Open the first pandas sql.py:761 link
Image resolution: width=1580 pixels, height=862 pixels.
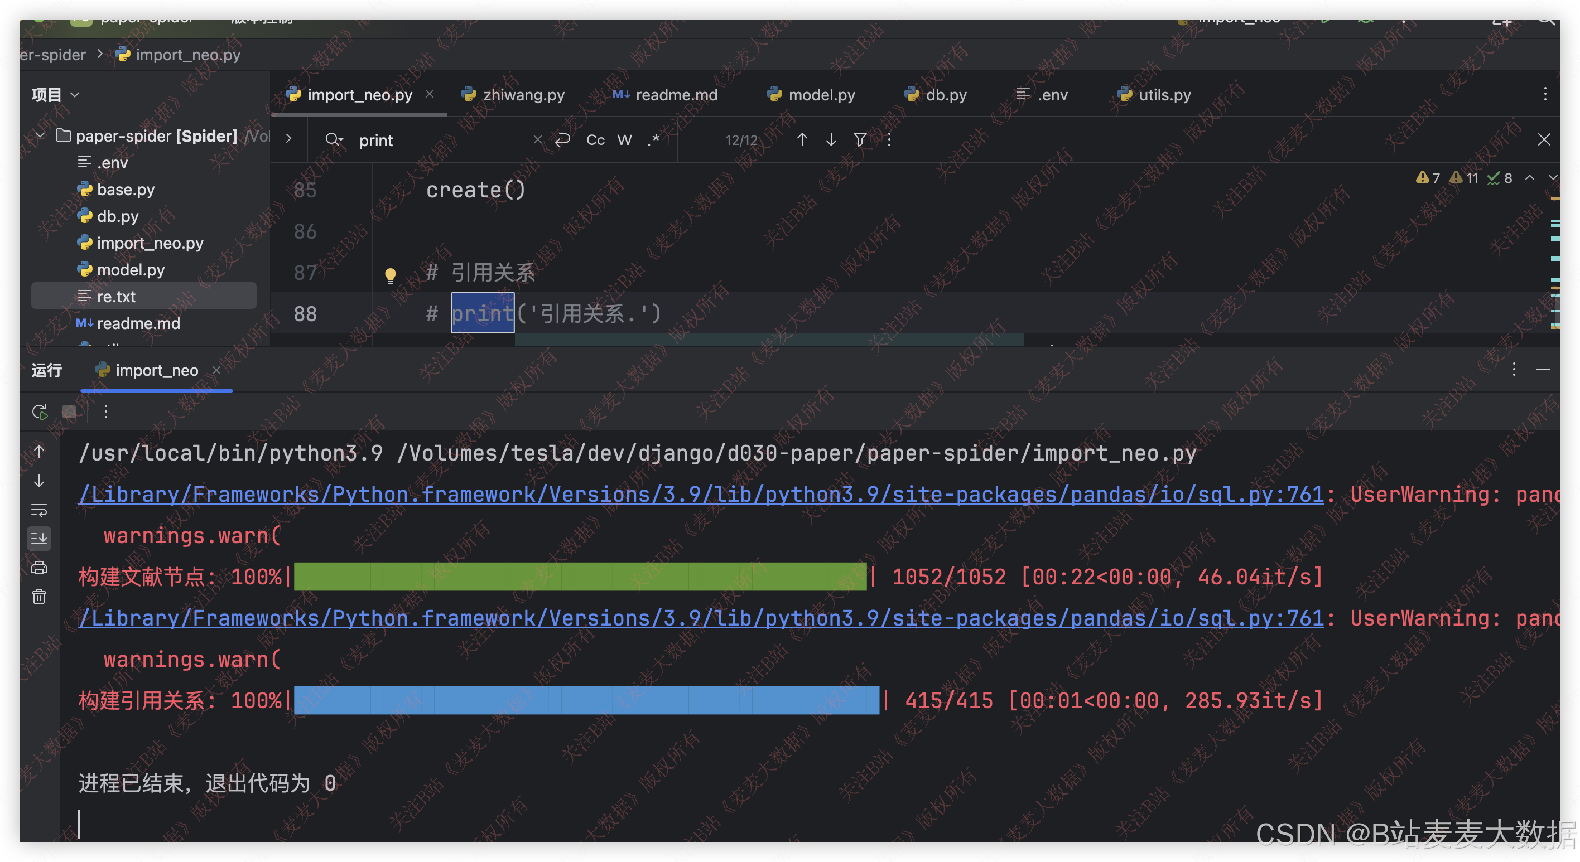point(700,494)
